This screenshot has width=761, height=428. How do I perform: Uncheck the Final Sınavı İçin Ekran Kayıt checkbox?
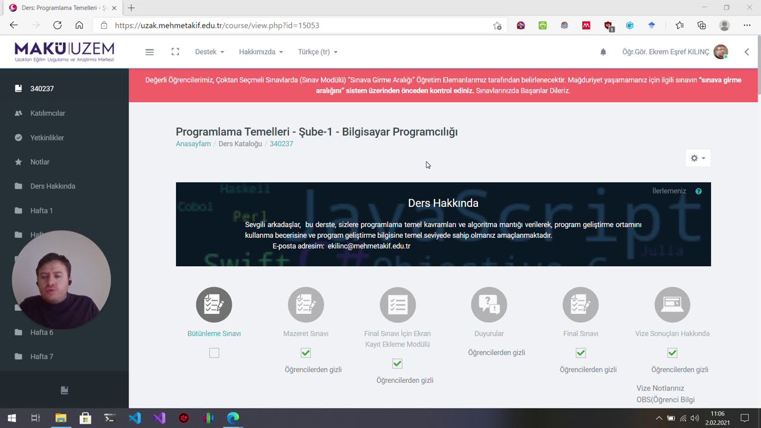coord(397,364)
